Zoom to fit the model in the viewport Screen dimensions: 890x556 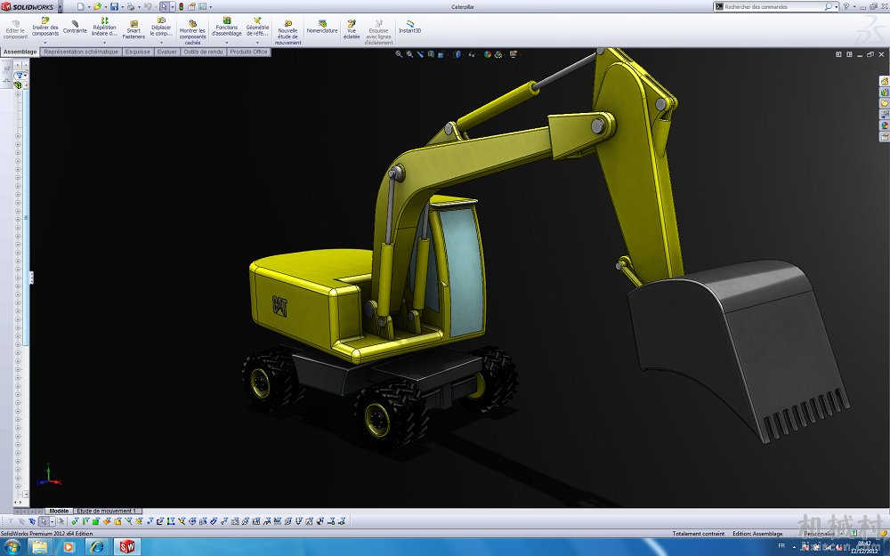[x=399, y=54]
